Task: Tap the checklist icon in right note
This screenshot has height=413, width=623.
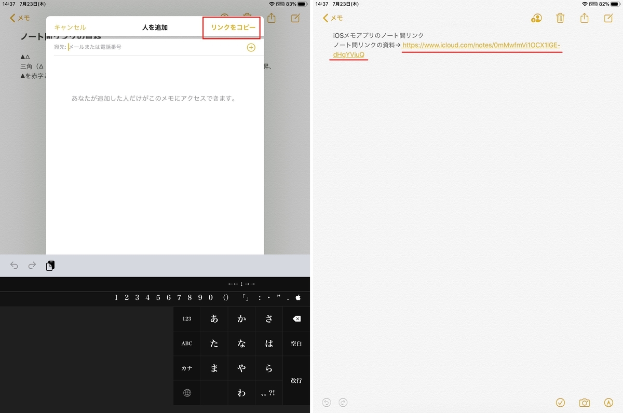Action: coord(560,403)
